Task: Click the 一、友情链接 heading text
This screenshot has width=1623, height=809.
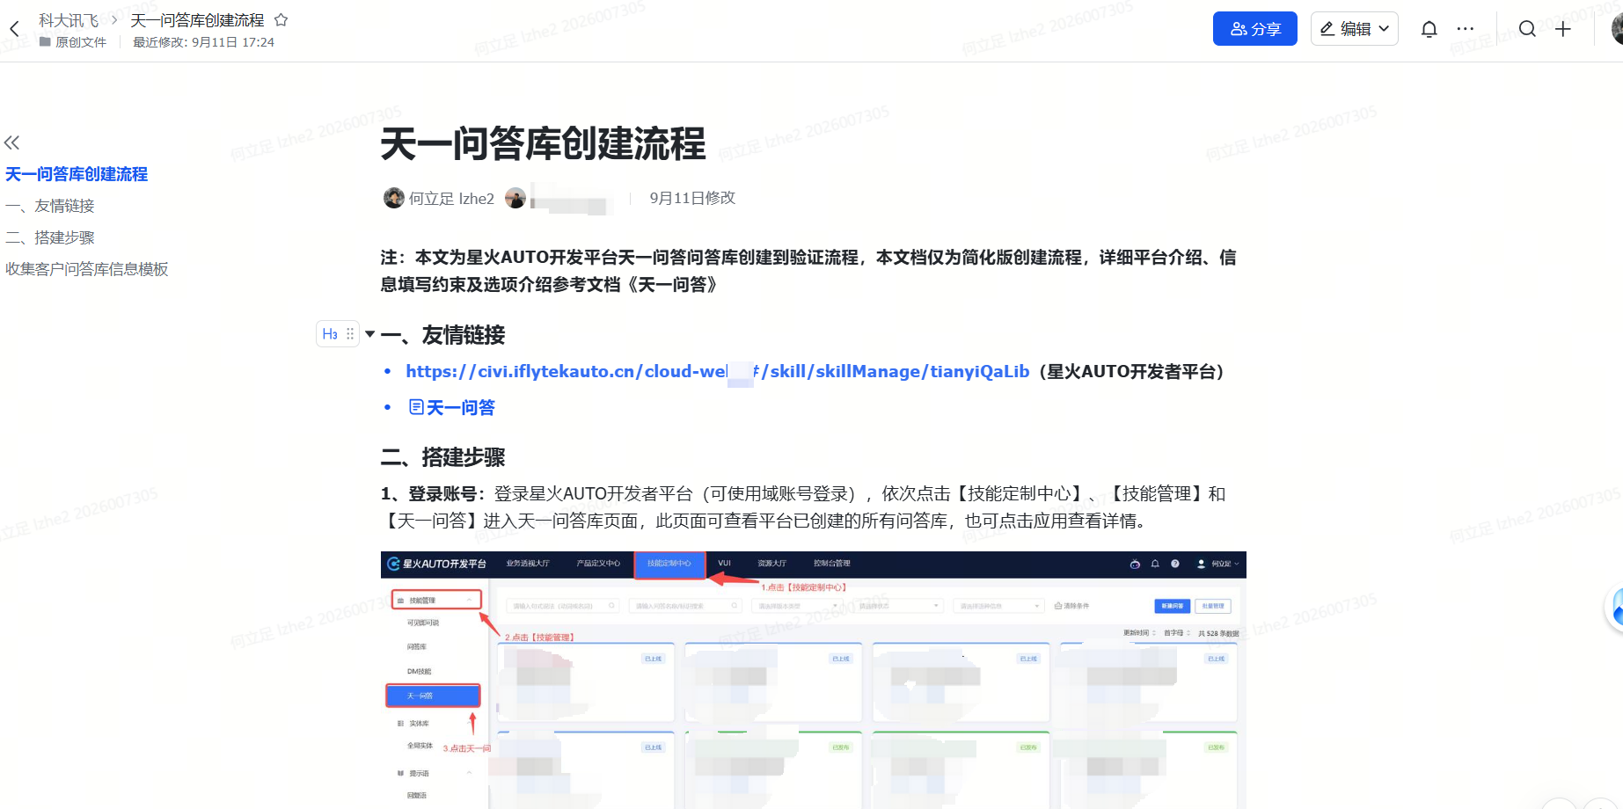Action: 442,335
